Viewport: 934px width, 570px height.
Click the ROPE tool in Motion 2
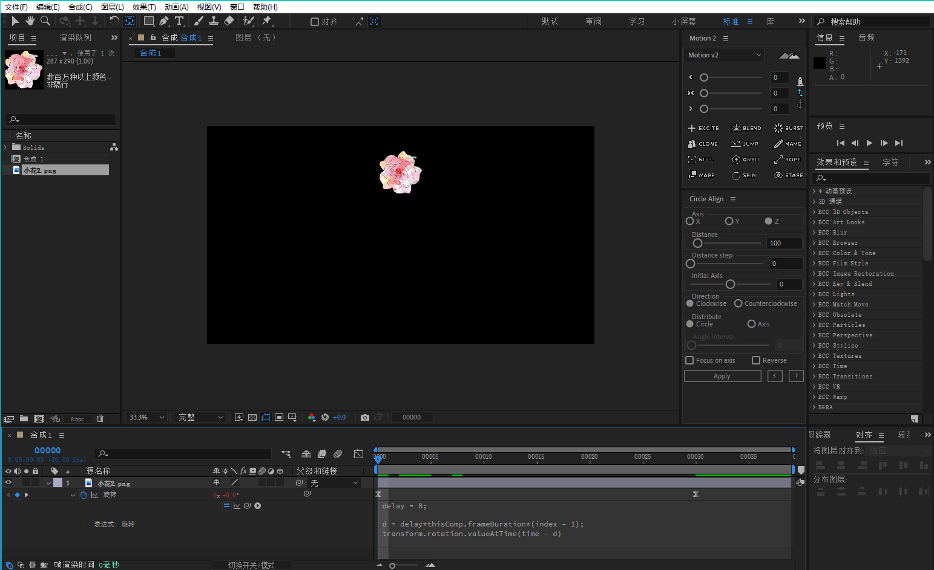point(788,160)
